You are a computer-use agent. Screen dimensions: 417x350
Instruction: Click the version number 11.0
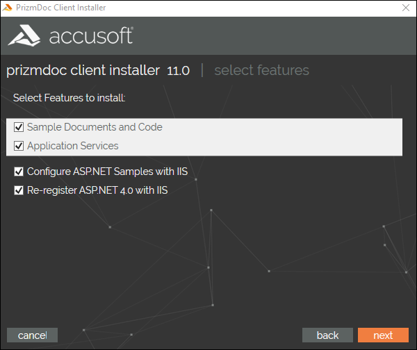178,71
